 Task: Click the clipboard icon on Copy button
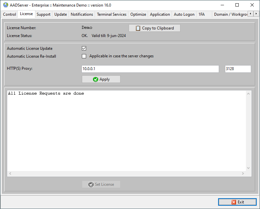138,28
